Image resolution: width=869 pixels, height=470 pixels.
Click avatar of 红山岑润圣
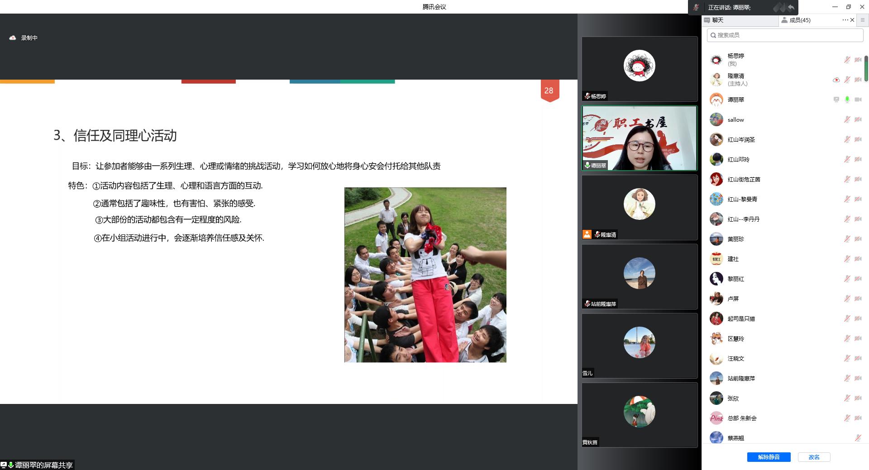(x=716, y=139)
